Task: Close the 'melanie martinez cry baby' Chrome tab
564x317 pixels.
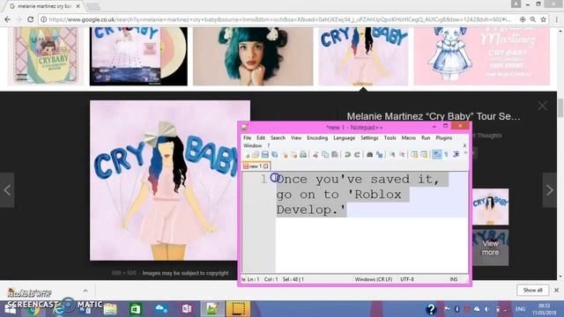Action: 78,6
